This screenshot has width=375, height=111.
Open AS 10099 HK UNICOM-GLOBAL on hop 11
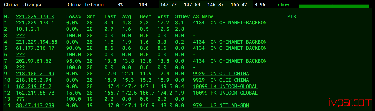(x=225, y=86)
